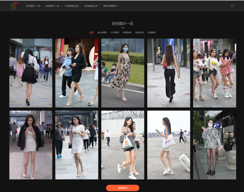
Task: Click the search magnifier icon
Action: point(232,6)
